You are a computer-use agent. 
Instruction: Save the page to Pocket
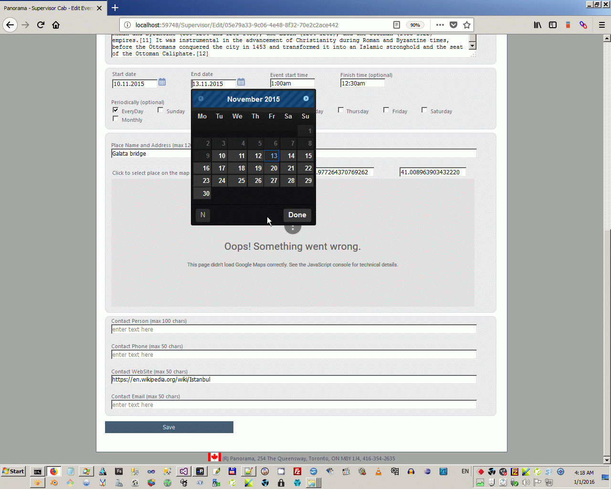click(x=453, y=25)
